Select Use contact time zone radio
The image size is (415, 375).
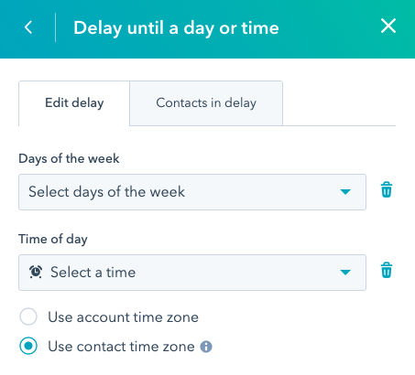28,346
